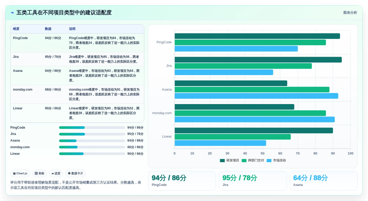Open the Jira 95分 / 78分 data card

click(x=253, y=181)
